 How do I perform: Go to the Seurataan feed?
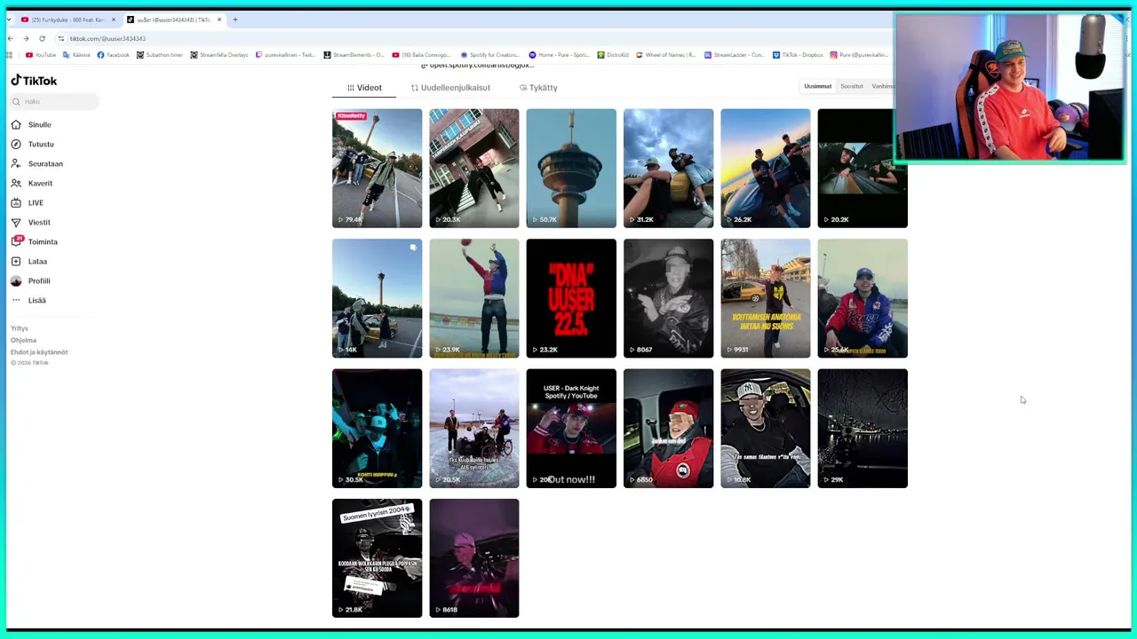[x=37, y=163]
